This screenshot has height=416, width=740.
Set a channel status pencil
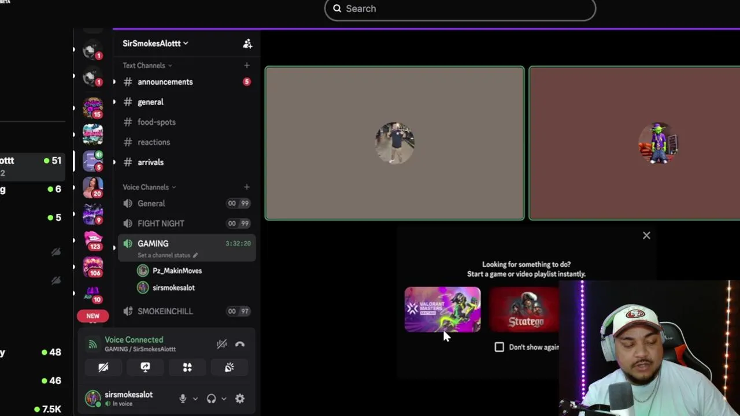point(195,255)
